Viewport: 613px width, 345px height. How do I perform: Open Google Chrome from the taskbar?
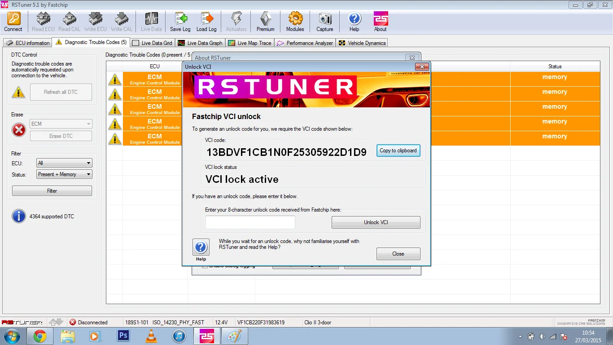pos(40,336)
